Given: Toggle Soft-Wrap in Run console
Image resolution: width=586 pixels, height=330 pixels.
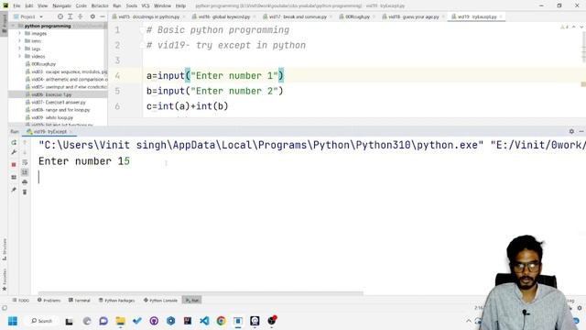Looking at the screenshot, I should pos(25,162).
